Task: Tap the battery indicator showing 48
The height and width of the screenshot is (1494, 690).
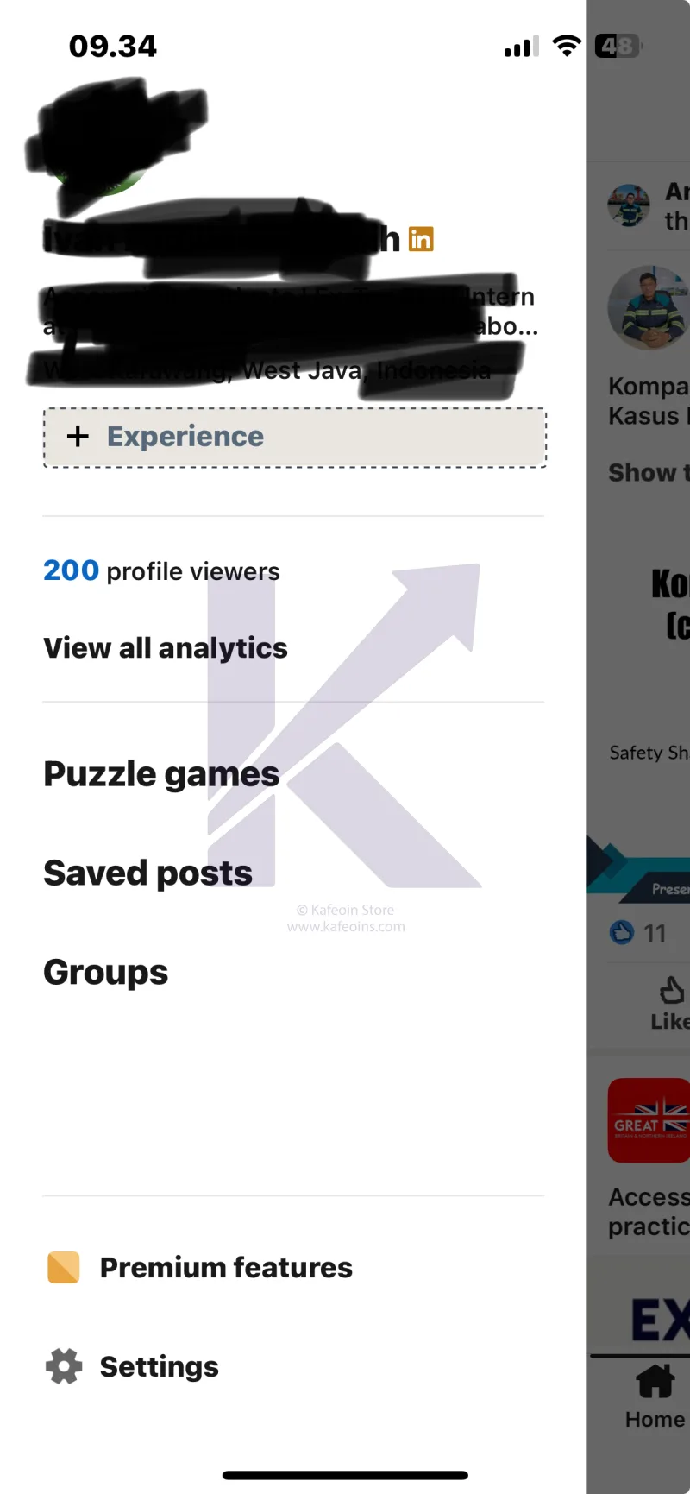Action: pyautogui.click(x=618, y=46)
